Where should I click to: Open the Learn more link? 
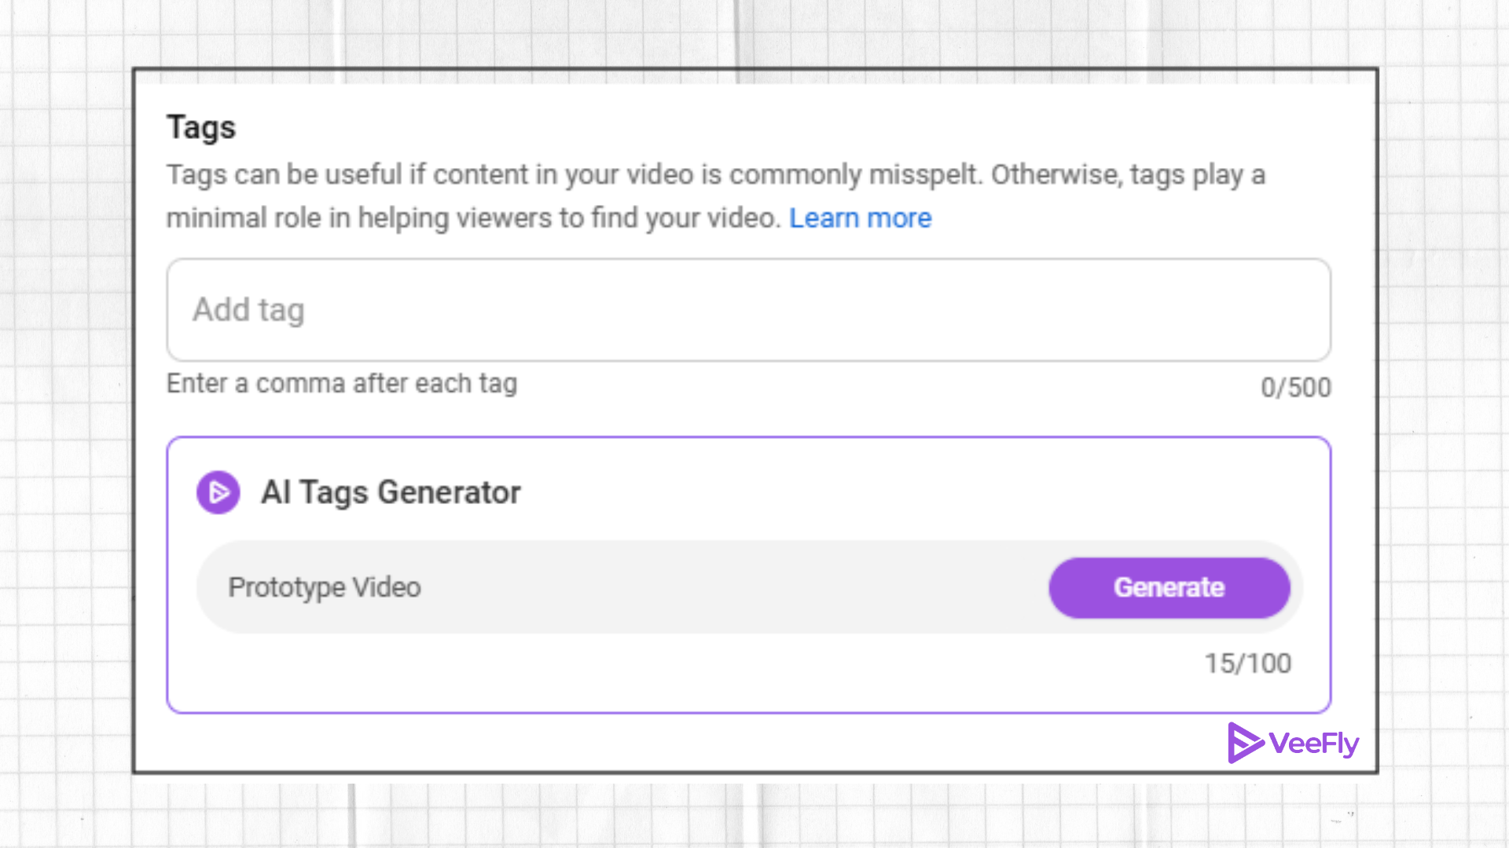(x=860, y=217)
